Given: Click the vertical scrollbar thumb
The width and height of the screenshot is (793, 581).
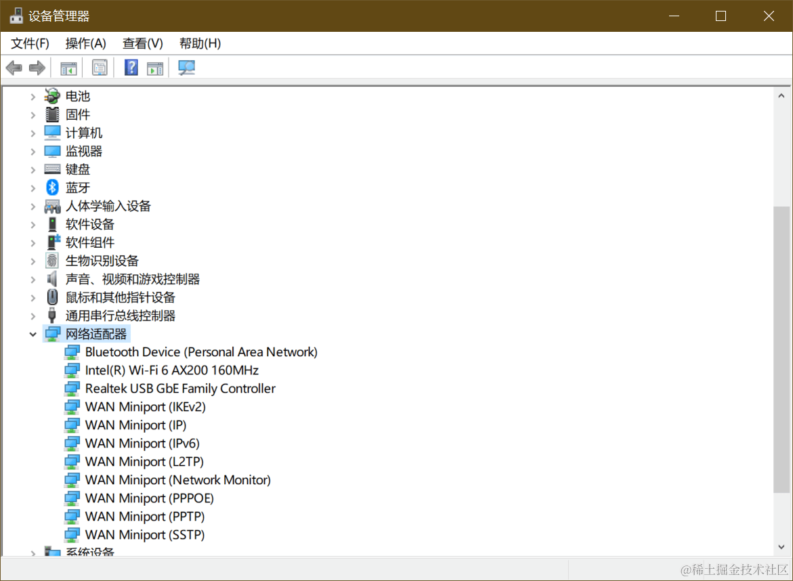Looking at the screenshot, I should [x=781, y=349].
